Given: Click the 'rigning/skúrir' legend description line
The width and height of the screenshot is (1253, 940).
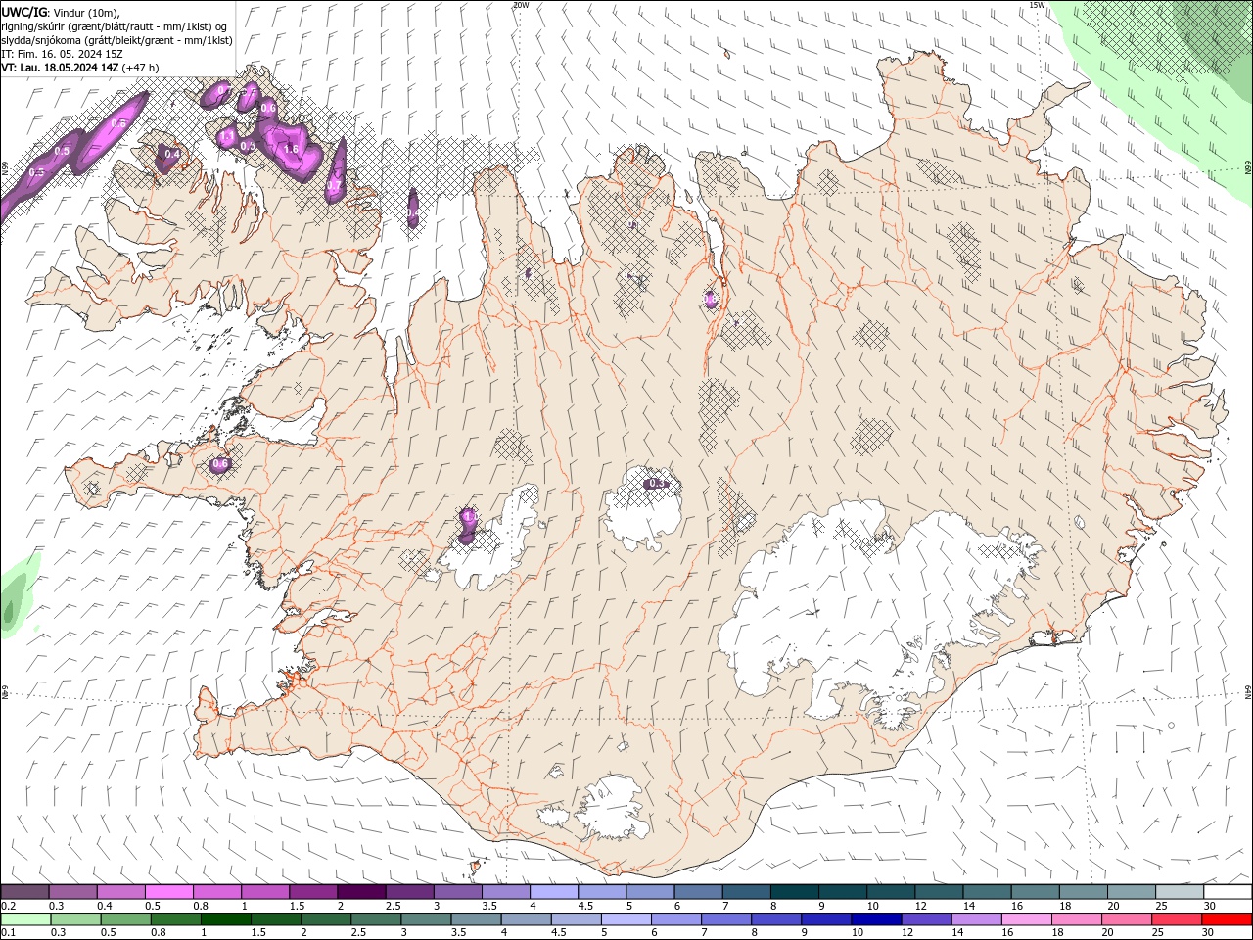Looking at the screenshot, I should (x=115, y=25).
